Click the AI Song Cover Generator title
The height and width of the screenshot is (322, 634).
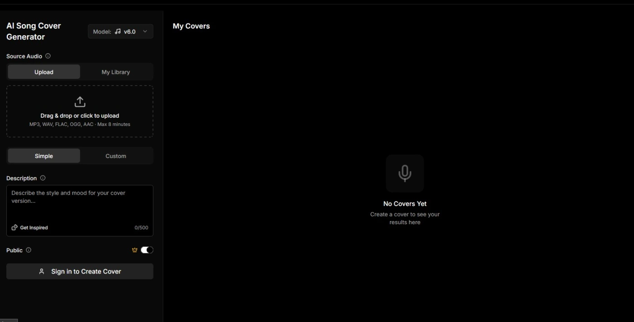(x=34, y=31)
